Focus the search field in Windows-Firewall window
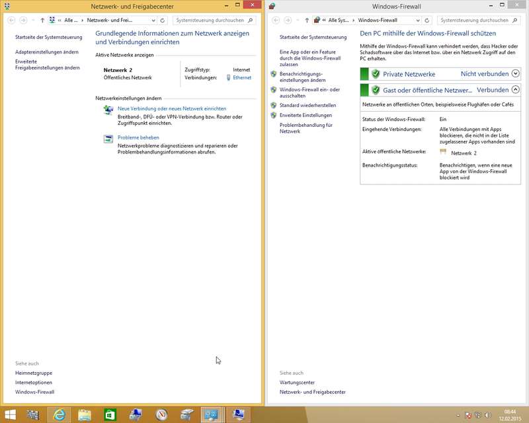 pos(475,20)
